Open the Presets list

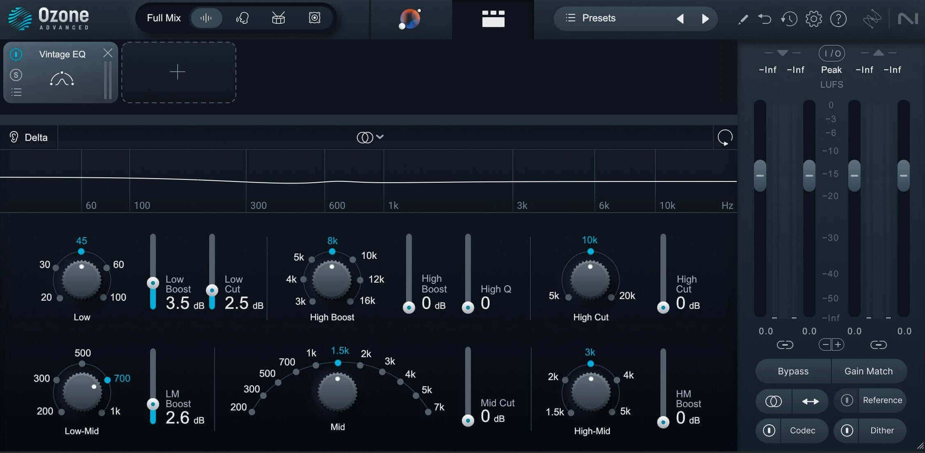(x=591, y=18)
